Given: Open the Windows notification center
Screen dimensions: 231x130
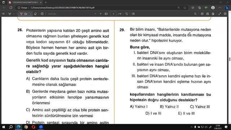Looking at the screenshot, I should (x=226, y=127).
